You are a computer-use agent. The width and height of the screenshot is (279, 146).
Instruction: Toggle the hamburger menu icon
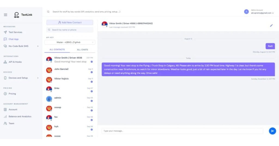pos(5,15)
